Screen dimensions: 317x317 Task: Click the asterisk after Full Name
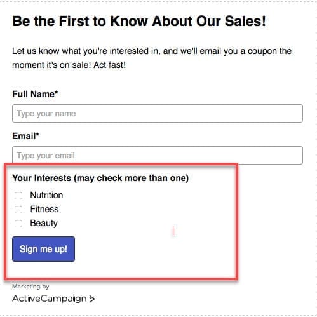pyautogui.click(x=57, y=92)
